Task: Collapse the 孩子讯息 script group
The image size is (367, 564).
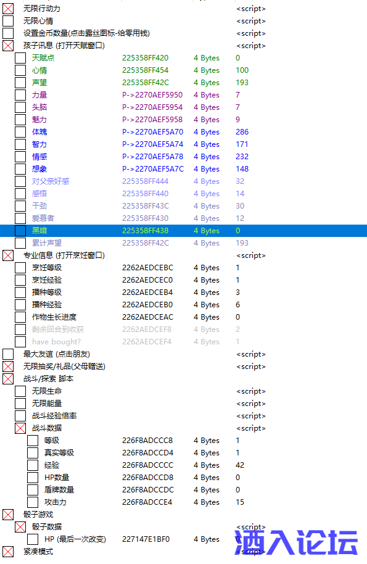Action: (x=8, y=46)
